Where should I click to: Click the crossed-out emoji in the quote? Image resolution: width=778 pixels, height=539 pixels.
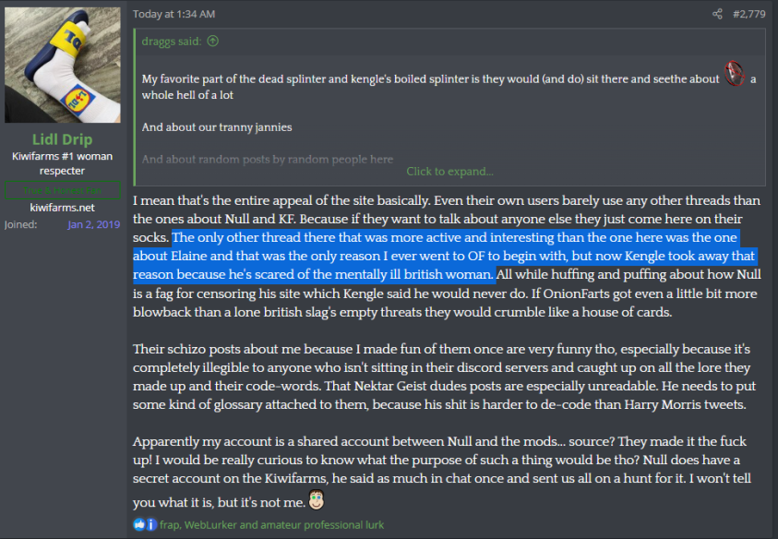[734, 78]
